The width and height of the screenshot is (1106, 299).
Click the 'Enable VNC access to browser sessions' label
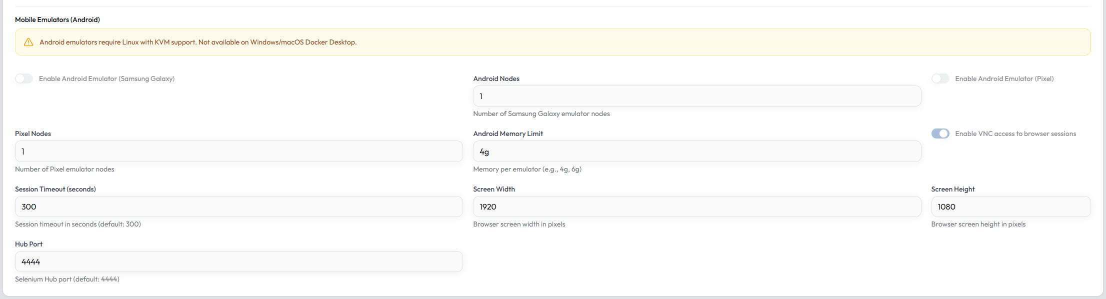point(1015,133)
